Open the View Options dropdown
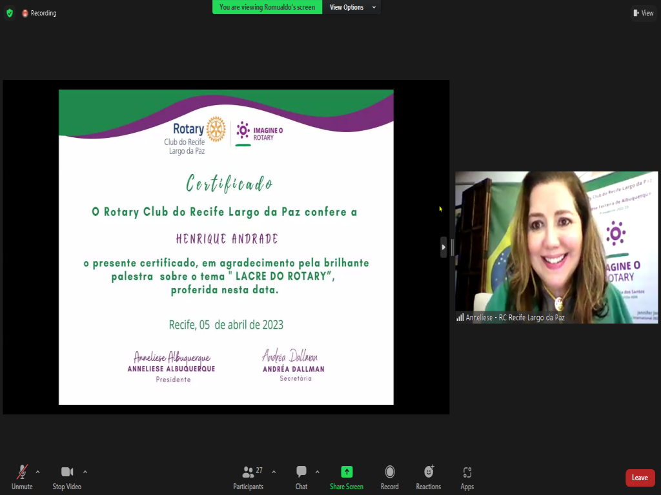The width and height of the screenshot is (661, 495). (x=351, y=7)
